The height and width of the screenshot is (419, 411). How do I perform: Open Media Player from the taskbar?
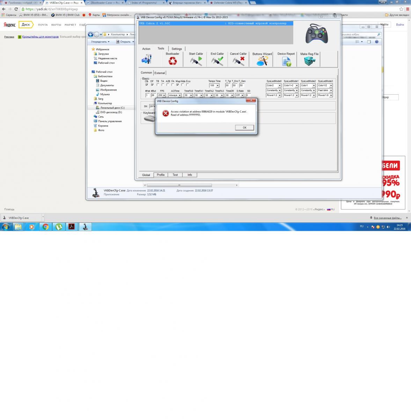(x=32, y=227)
